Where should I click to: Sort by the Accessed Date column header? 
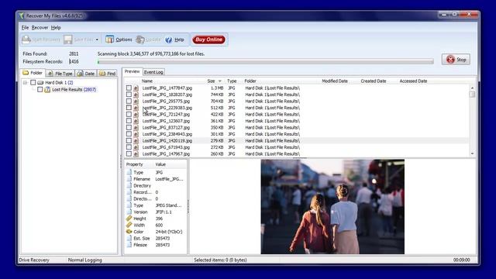point(413,81)
